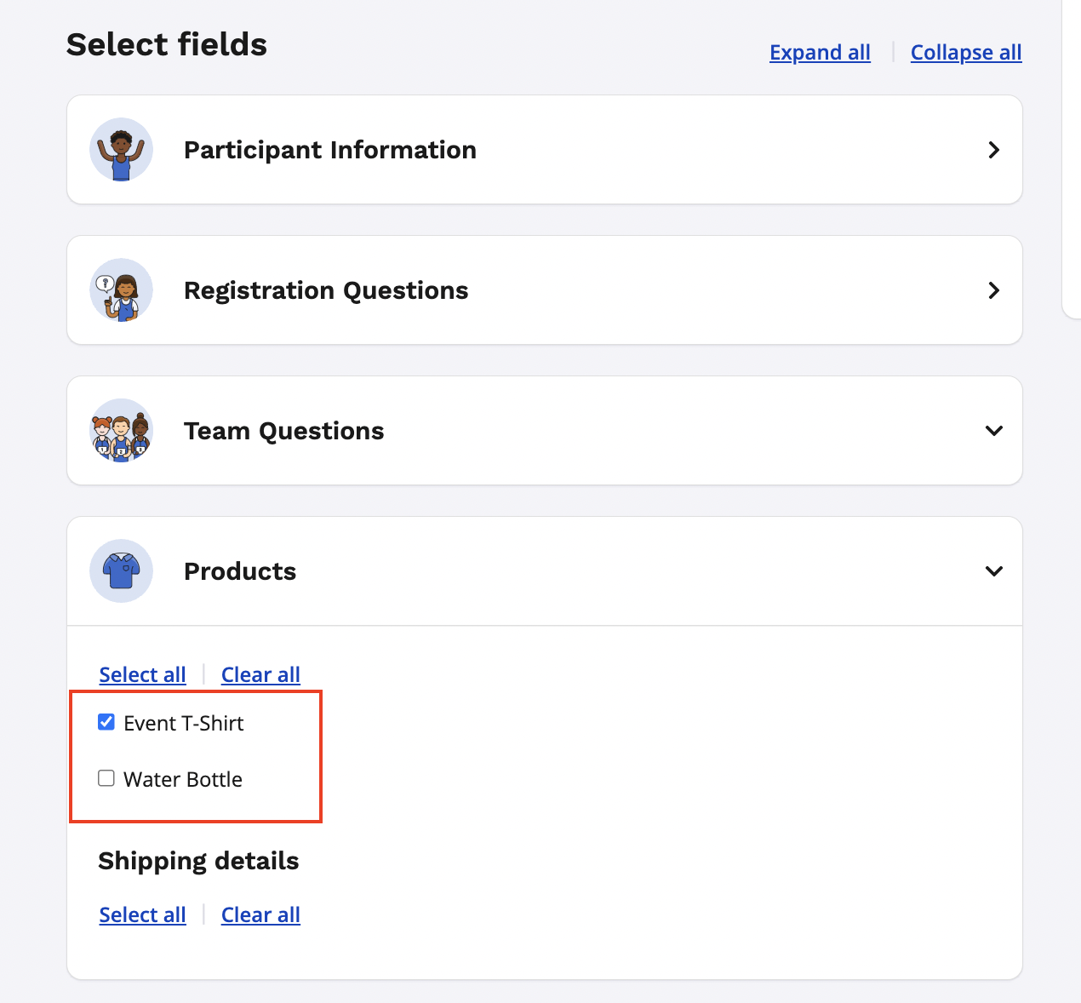The image size is (1081, 1003).
Task: Select all product fields
Action: 142,675
